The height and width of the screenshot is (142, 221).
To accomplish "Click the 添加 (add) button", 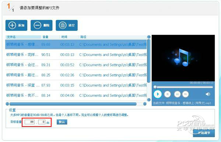I will [x=16, y=25].
